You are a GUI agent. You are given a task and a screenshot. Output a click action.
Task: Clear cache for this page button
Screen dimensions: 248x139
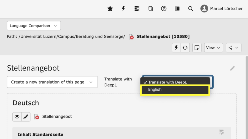pos(176,48)
